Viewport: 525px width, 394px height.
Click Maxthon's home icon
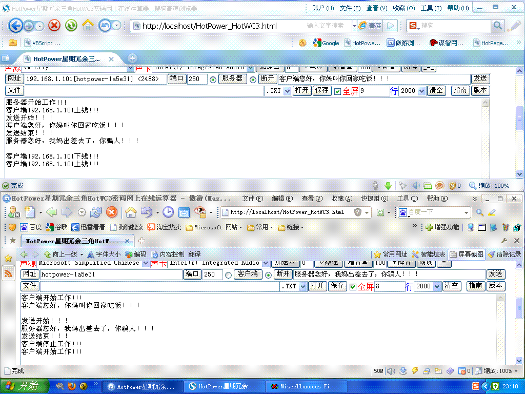point(131,212)
